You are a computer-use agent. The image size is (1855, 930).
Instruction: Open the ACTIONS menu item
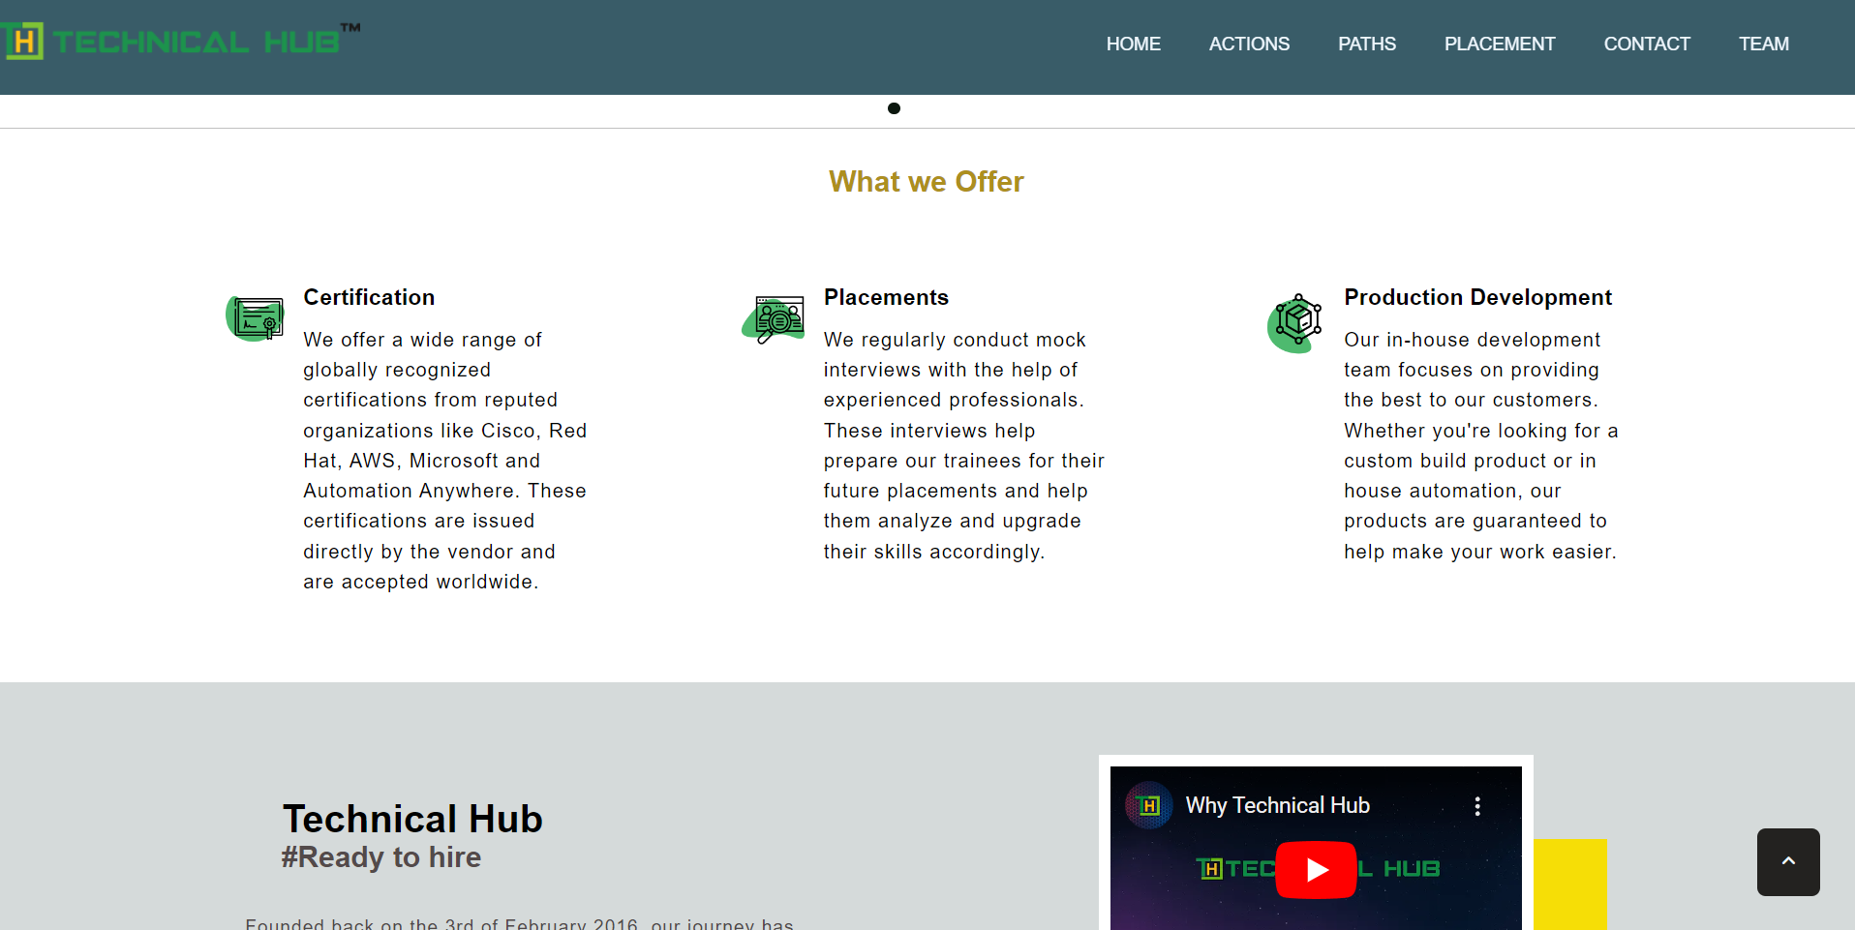tap(1249, 44)
